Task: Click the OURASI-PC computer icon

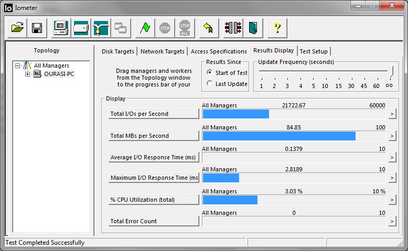Action: point(37,74)
